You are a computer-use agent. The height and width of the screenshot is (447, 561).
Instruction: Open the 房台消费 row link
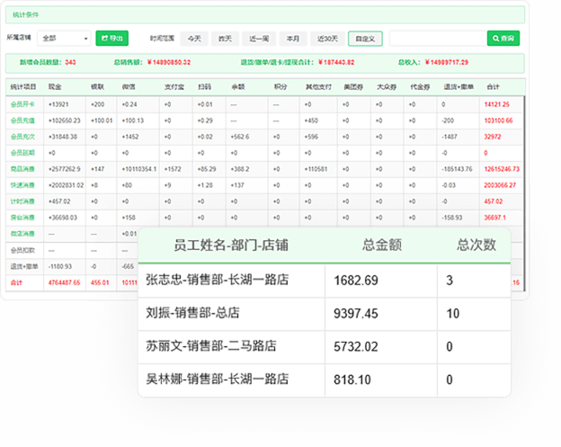[22, 217]
